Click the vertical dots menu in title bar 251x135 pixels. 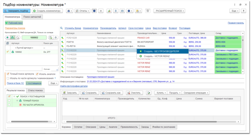(x=235, y=5)
